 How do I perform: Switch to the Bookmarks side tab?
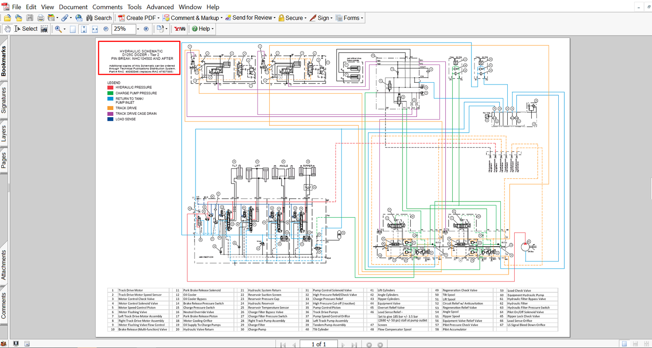(x=4, y=61)
